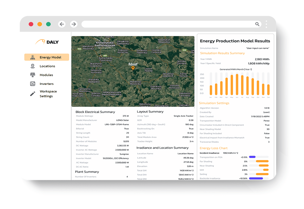Collapse the Simulation Results Summary section
304x209 pixels.
coord(222,53)
